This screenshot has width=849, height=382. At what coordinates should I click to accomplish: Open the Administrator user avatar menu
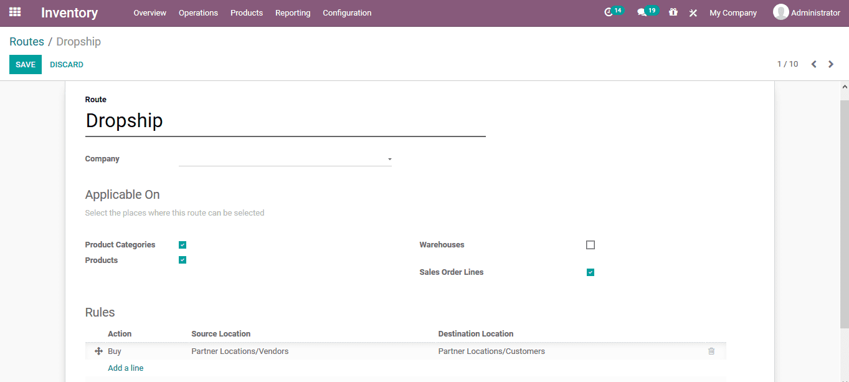tap(780, 12)
